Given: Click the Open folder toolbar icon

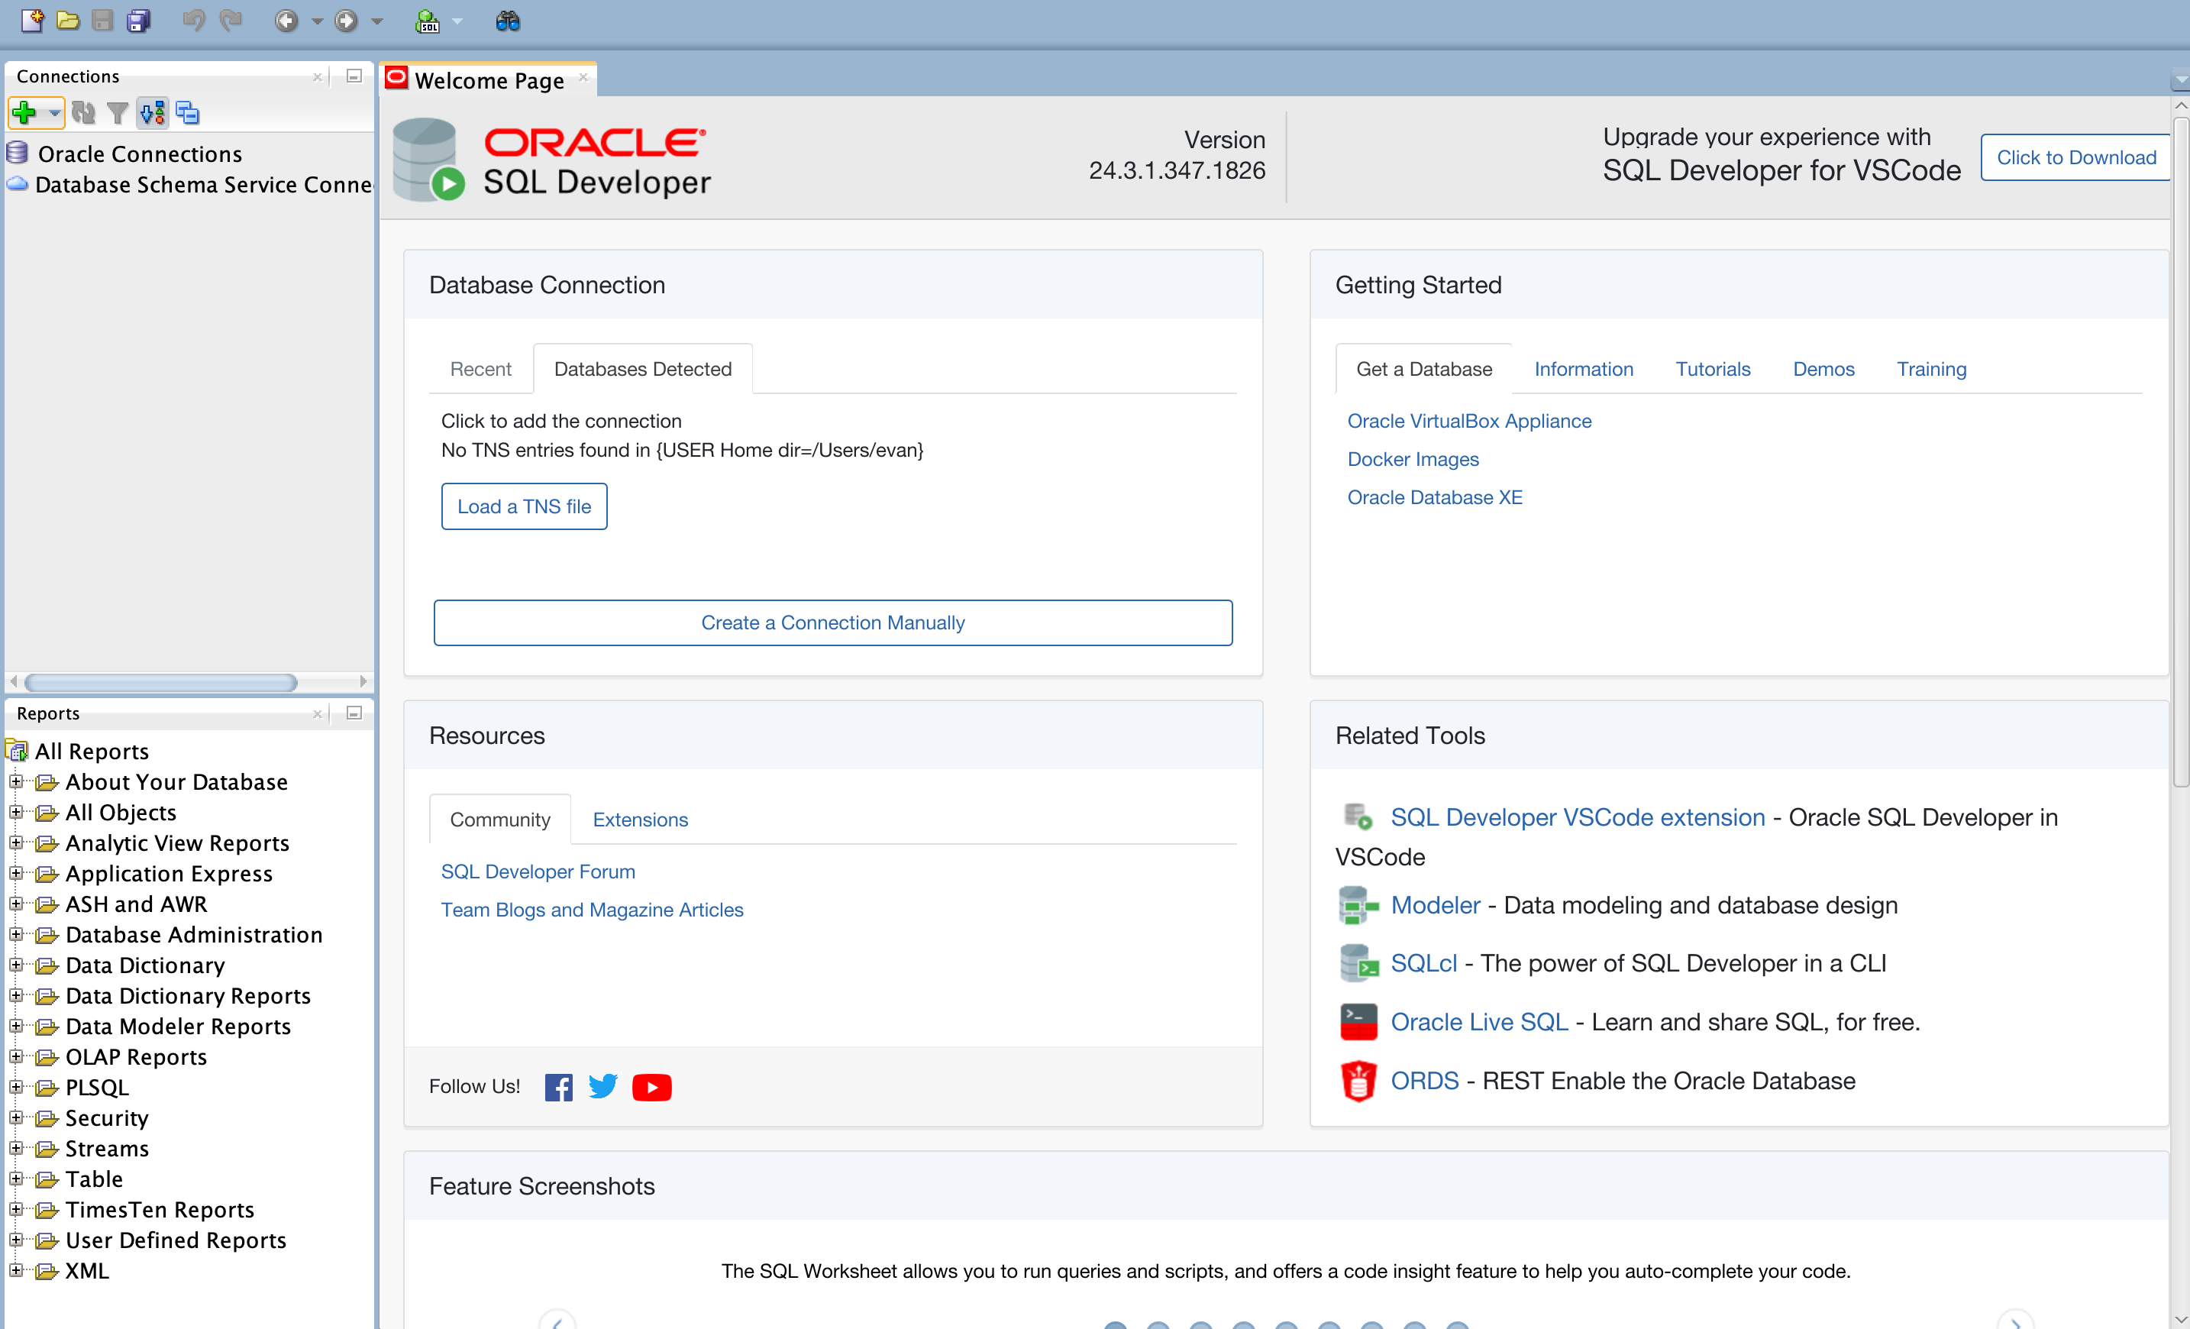Looking at the screenshot, I should point(67,21).
